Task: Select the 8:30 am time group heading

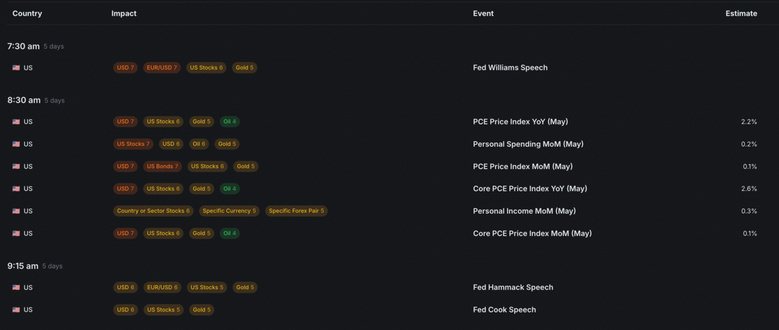Action: [24, 100]
